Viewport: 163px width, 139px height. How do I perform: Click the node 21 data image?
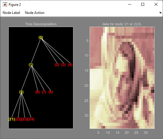[x=122, y=78]
